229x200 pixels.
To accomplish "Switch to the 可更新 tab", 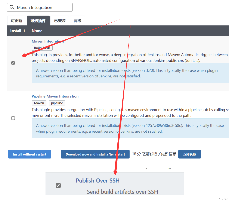I will coord(17,21).
